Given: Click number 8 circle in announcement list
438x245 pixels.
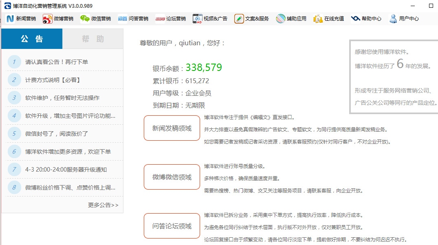Looking at the screenshot, I should [x=14, y=188].
